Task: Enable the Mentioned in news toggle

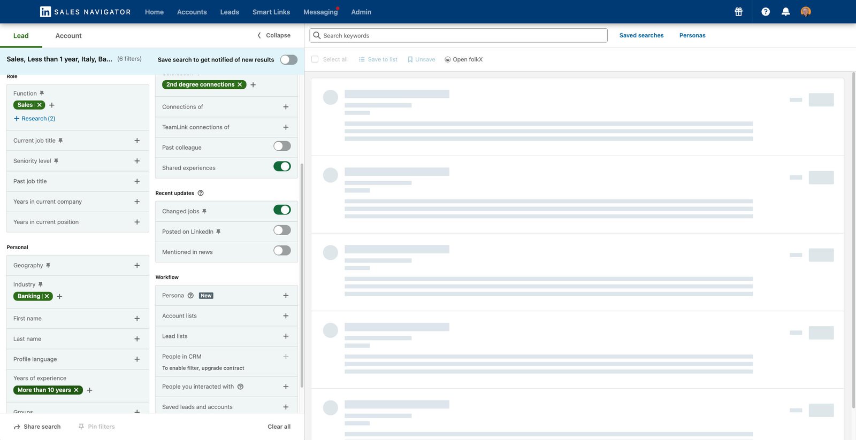Action: tap(282, 250)
